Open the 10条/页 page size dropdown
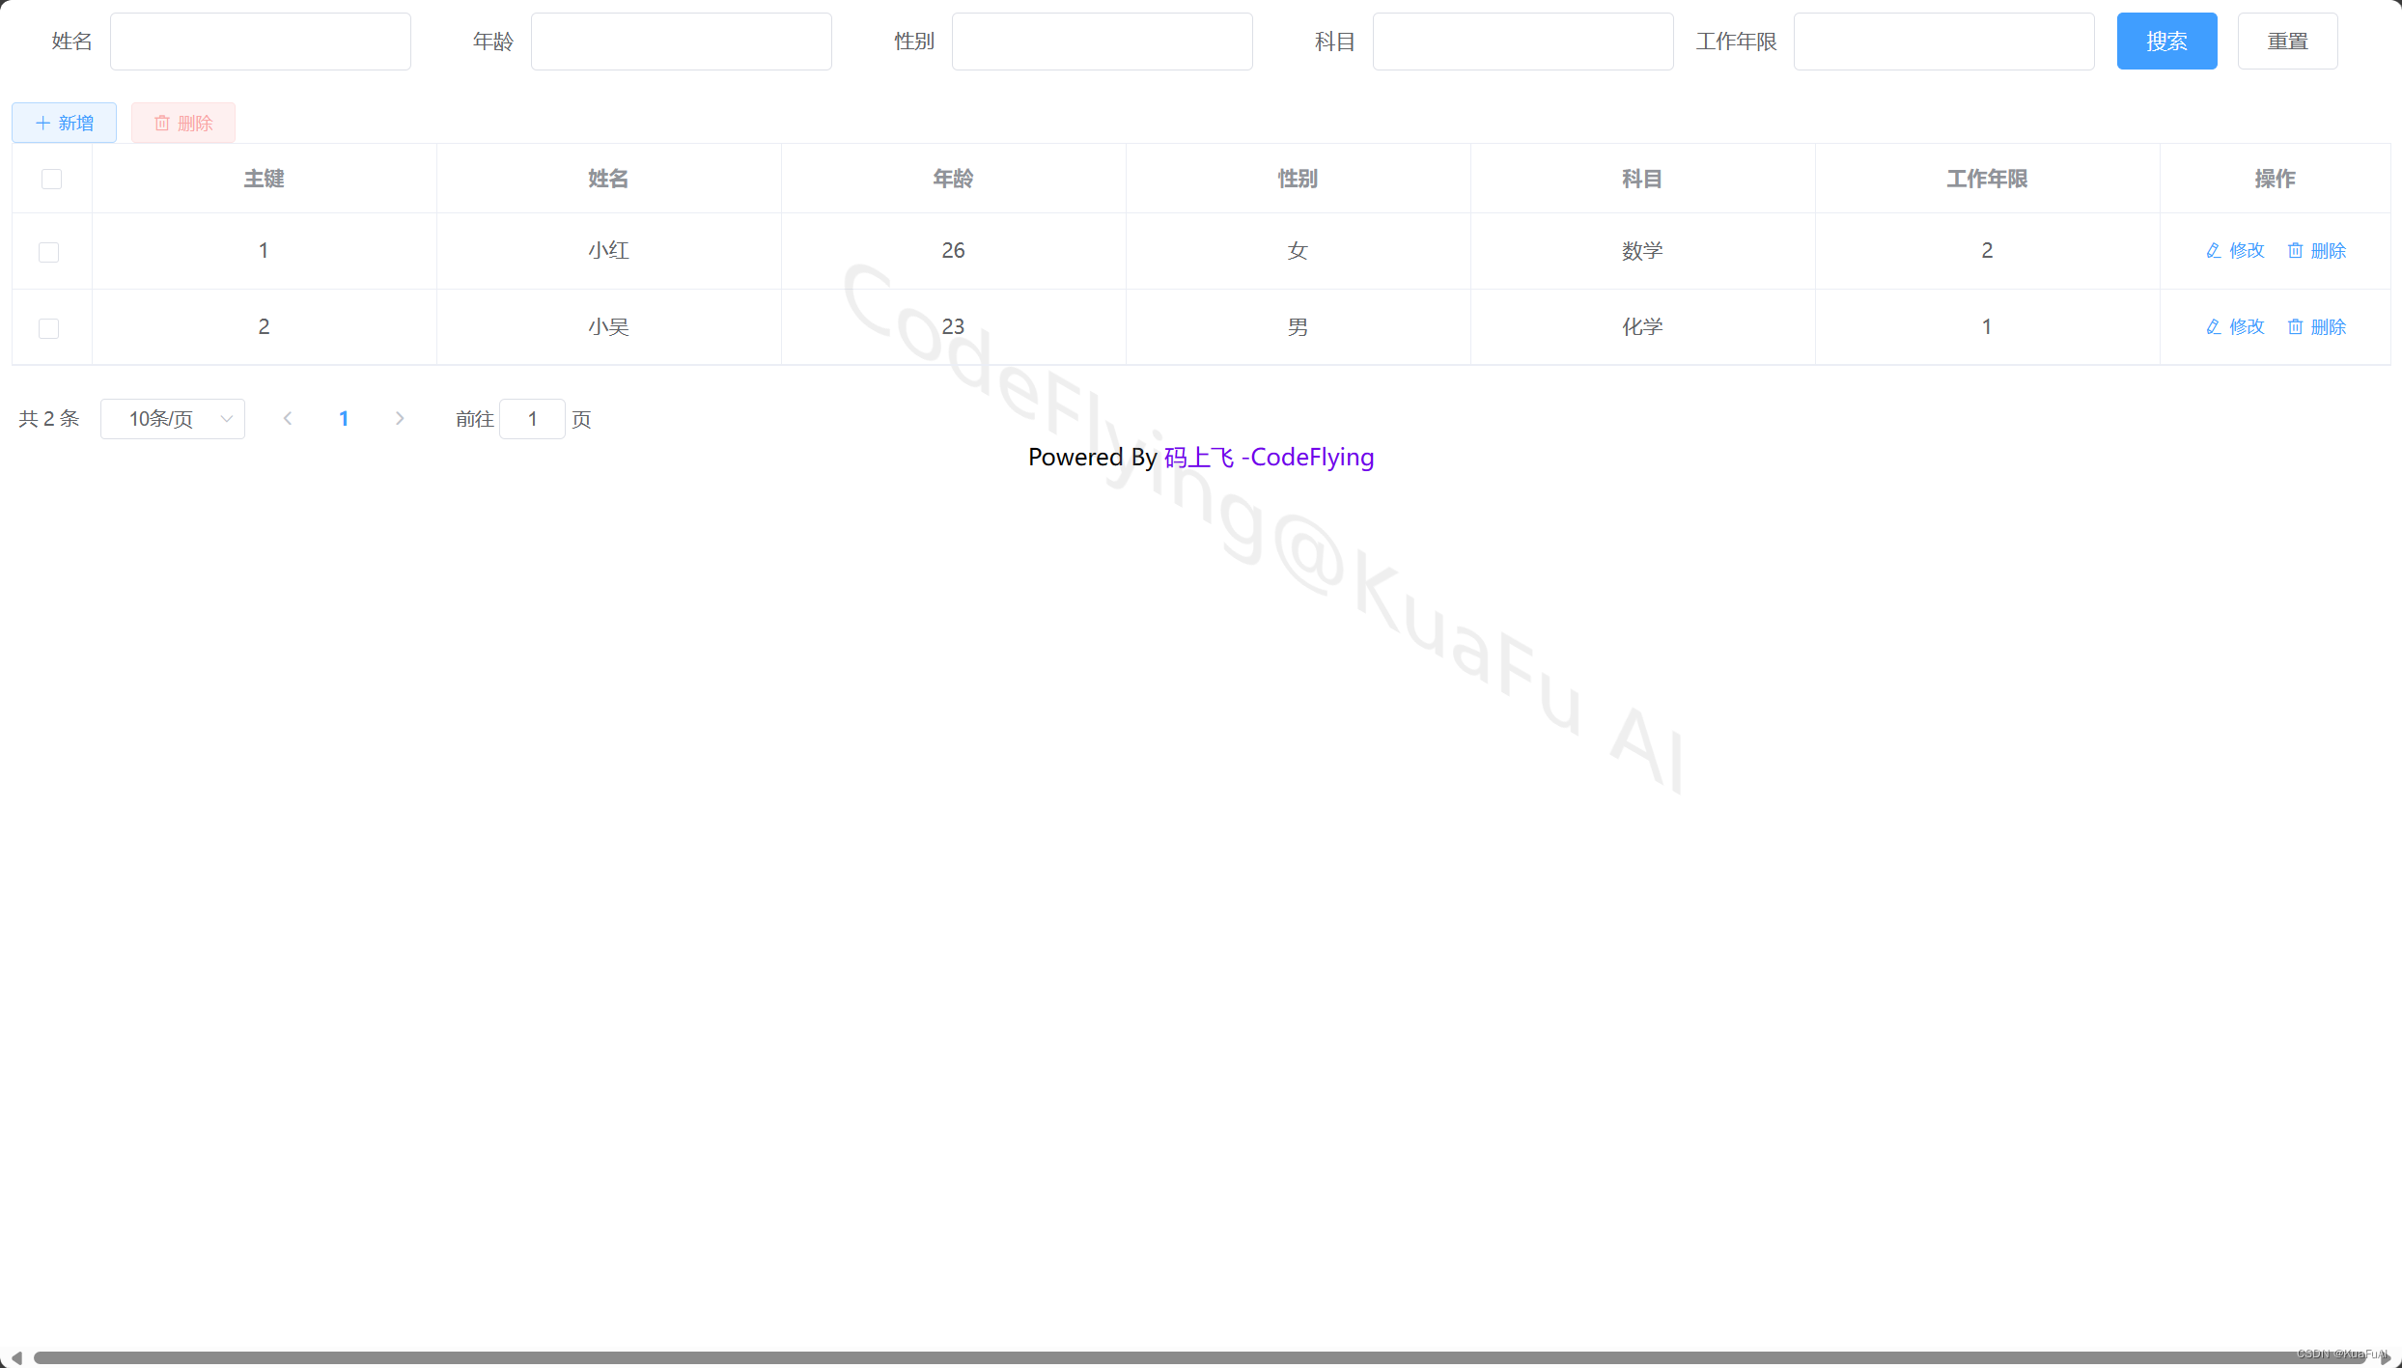The width and height of the screenshot is (2402, 1368). 173,419
